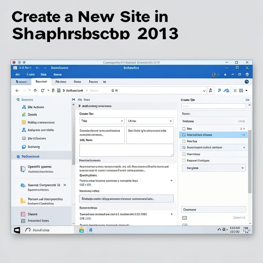This screenshot has height=263, width=263.
Task: Toggle the Uoert.boor checkbox
Action: click(184, 154)
